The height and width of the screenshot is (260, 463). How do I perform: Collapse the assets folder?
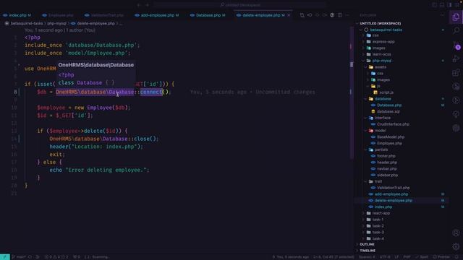coord(381,67)
